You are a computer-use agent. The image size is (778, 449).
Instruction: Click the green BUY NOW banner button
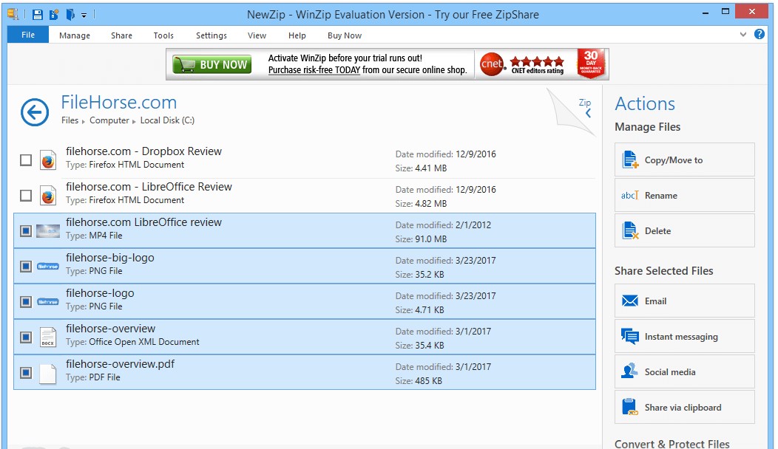click(212, 64)
